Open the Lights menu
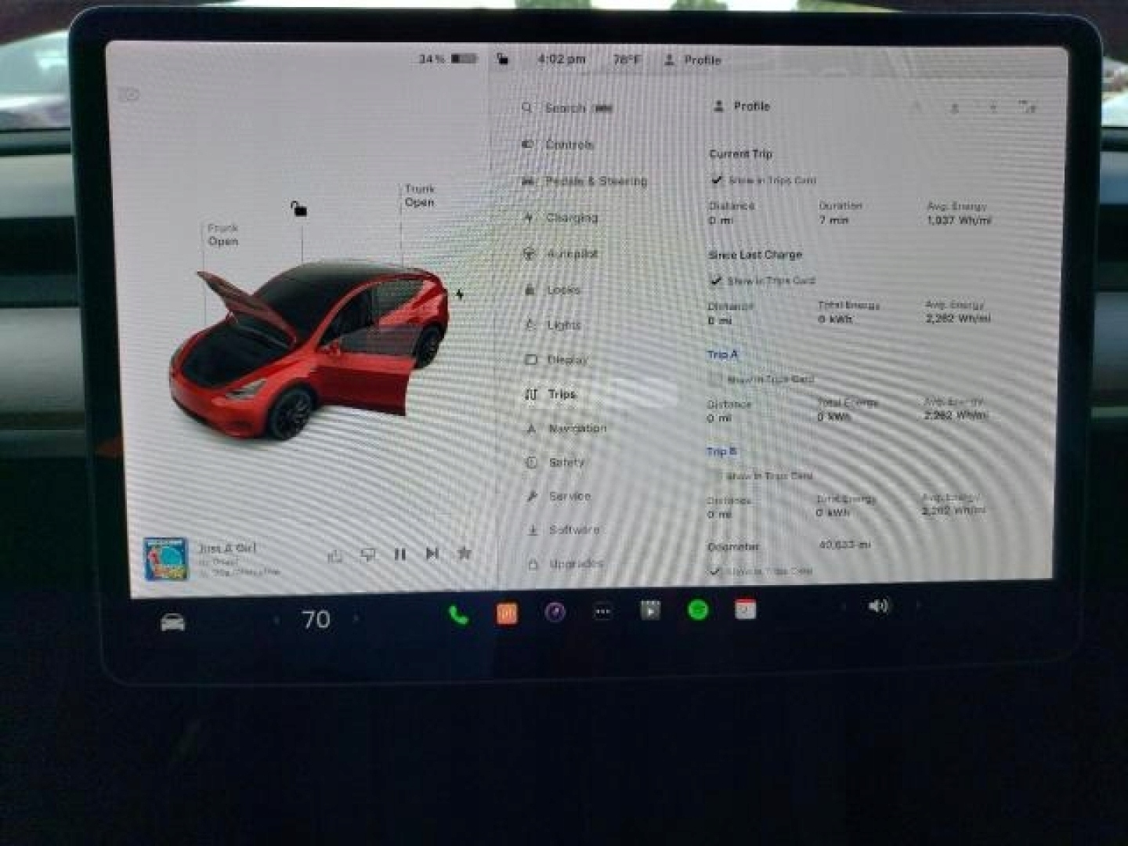Screen dimensions: 1128x846 [552, 324]
